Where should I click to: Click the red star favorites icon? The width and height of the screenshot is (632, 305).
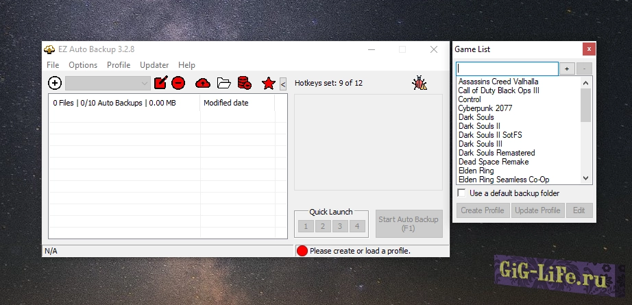269,84
